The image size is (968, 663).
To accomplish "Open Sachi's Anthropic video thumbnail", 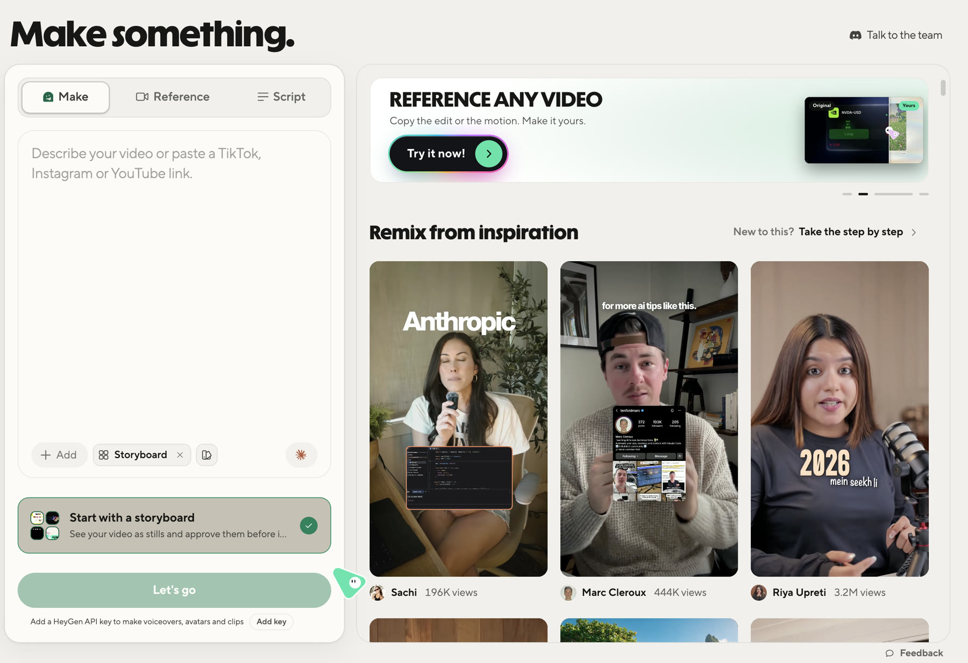I will (x=458, y=419).
